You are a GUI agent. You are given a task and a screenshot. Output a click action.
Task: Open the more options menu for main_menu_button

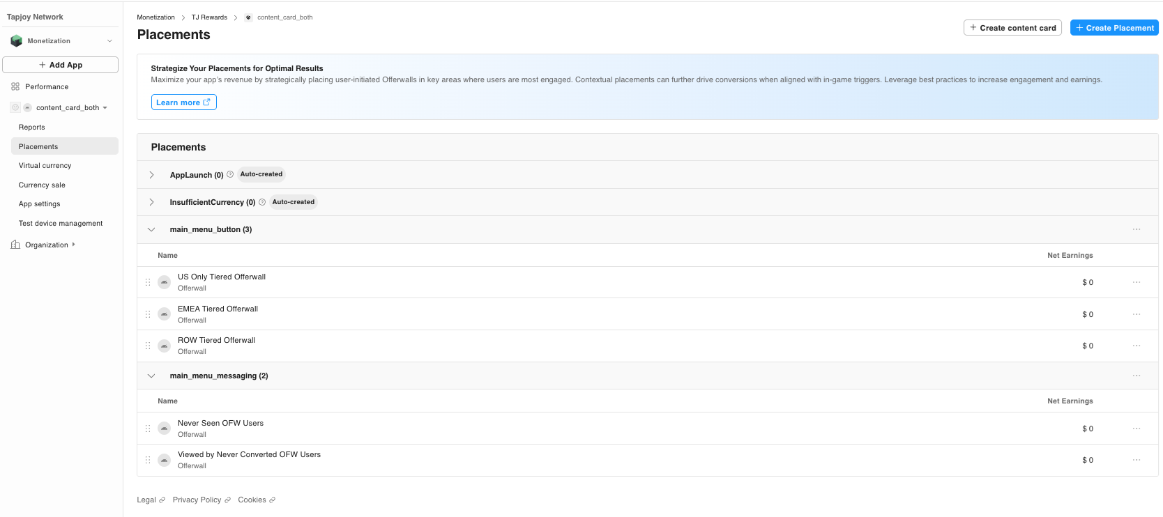(x=1136, y=229)
